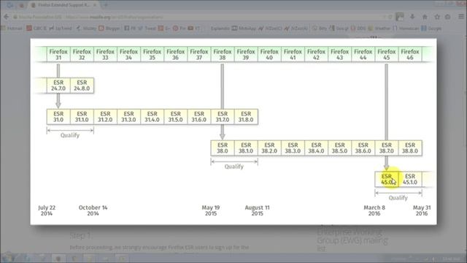The width and height of the screenshot is (467, 263).
Task: Open the Google bookmark
Action: [x=431, y=28]
